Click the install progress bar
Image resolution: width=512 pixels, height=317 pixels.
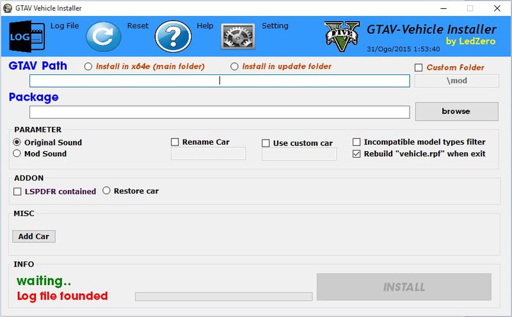pos(223,297)
